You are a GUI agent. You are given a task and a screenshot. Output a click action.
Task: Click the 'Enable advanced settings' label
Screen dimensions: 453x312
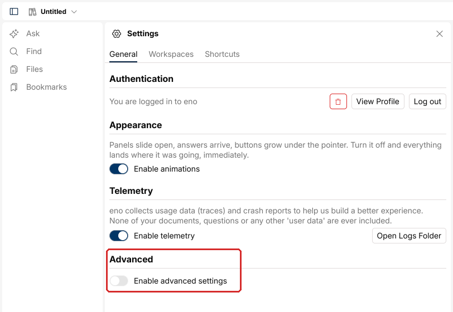(180, 281)
